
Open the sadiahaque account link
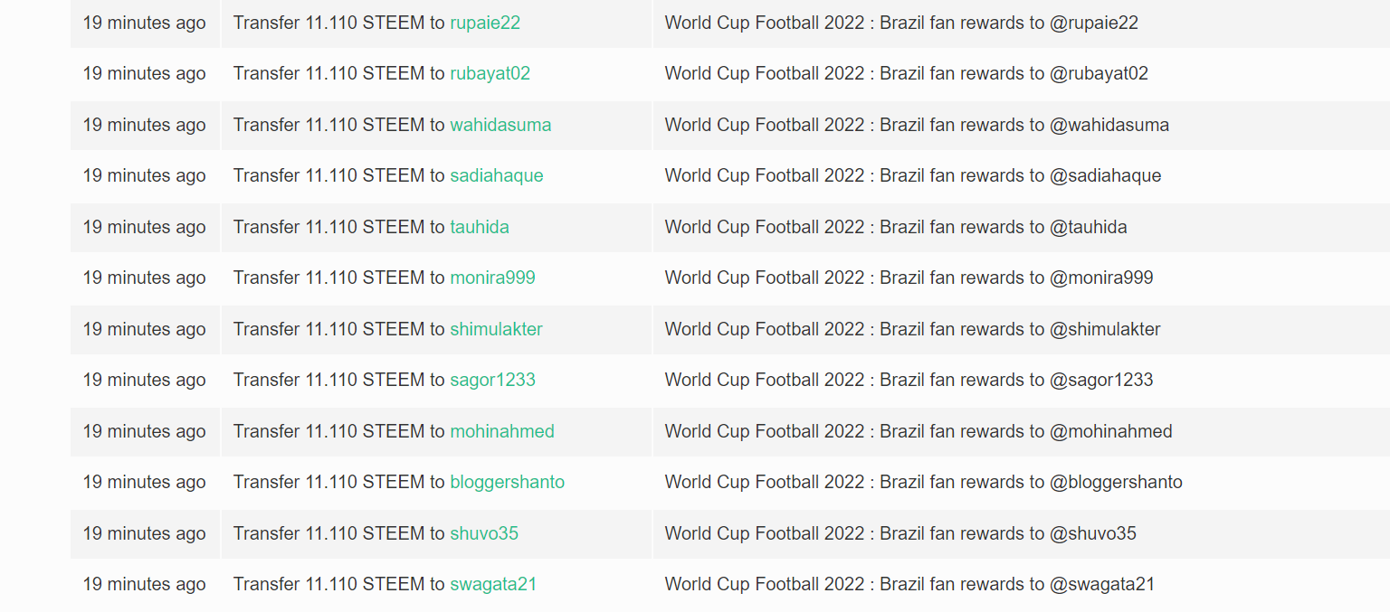tap(497, 175)
